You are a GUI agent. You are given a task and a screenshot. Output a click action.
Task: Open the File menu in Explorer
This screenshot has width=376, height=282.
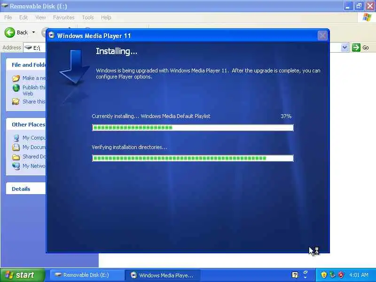tap(8, 17)
